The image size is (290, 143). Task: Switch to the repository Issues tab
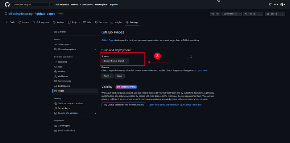point(24,22)
